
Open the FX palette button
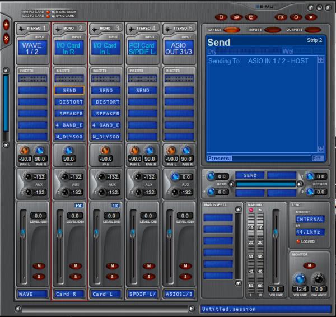point(281,17)
